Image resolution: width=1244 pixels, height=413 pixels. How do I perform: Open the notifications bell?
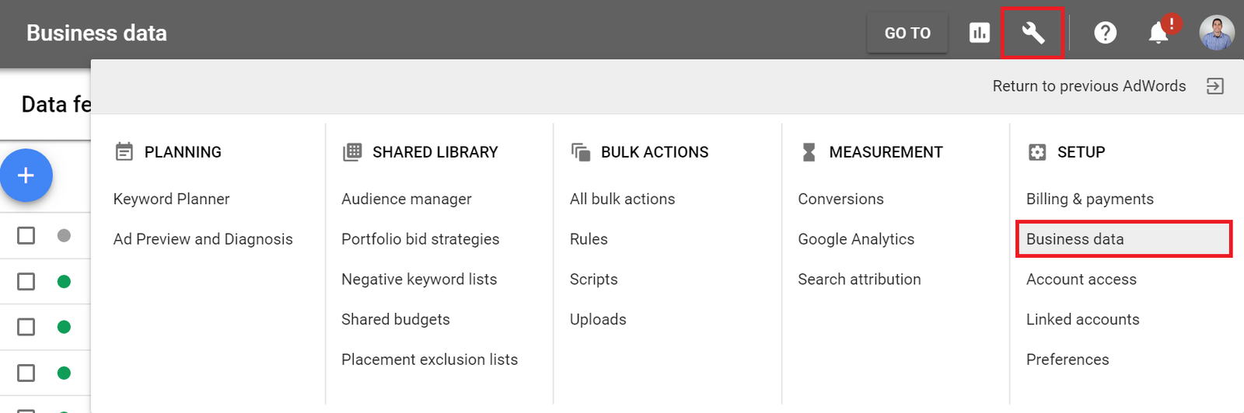1158,33
